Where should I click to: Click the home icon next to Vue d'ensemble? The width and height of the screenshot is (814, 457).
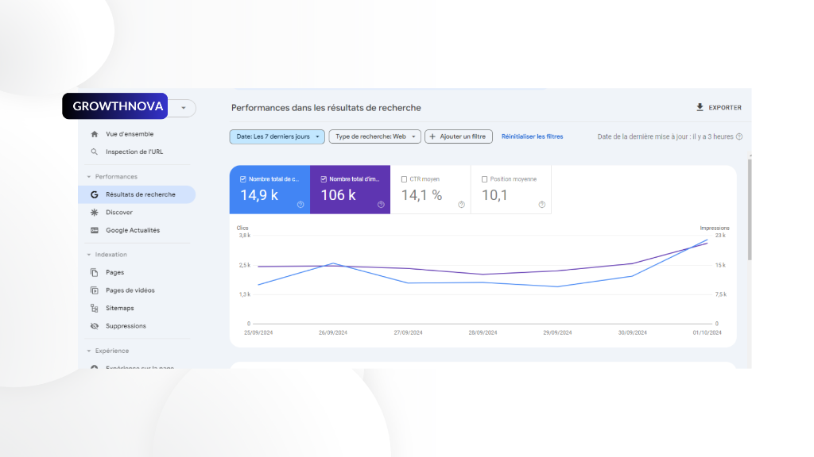(95, 134)
